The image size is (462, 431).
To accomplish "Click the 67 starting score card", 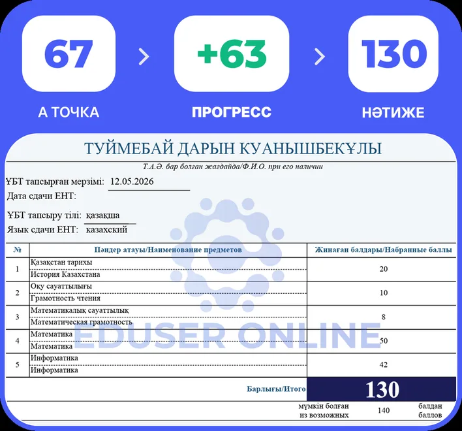I will tap(69, 54).
